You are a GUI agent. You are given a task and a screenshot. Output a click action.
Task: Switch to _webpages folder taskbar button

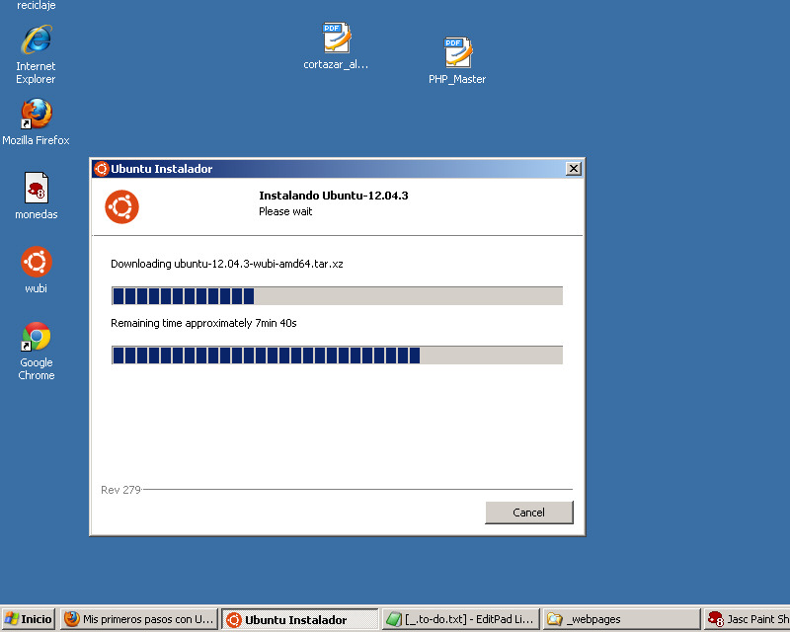tap(622, 619)
